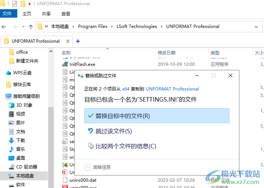
Task: Select InitFlash.exe file icon
Action: click(65, 64)
